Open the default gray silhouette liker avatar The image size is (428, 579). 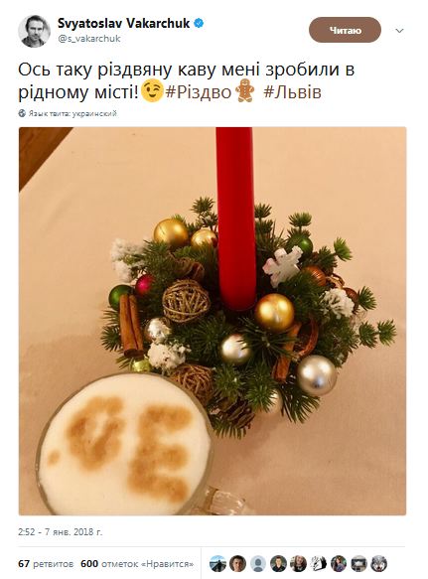tap(258, 564)
